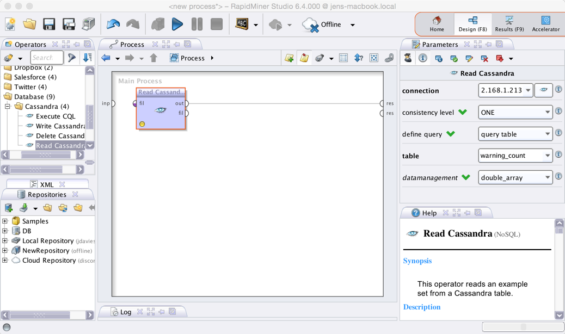Switch to the Results (F9) view
The image size is (565, 334).
tap(509, 24)
